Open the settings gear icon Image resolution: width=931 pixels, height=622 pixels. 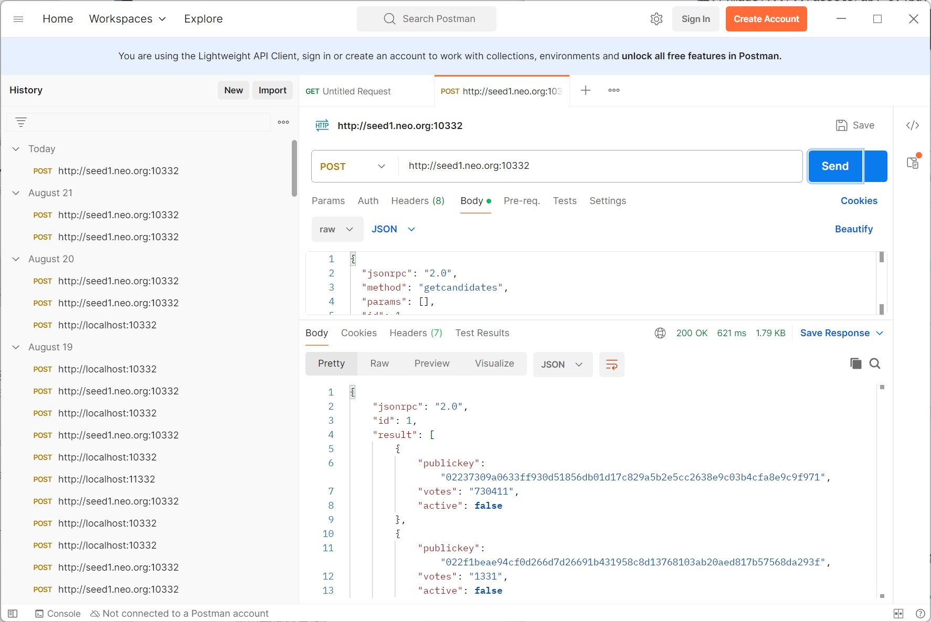tap(656, 19)
